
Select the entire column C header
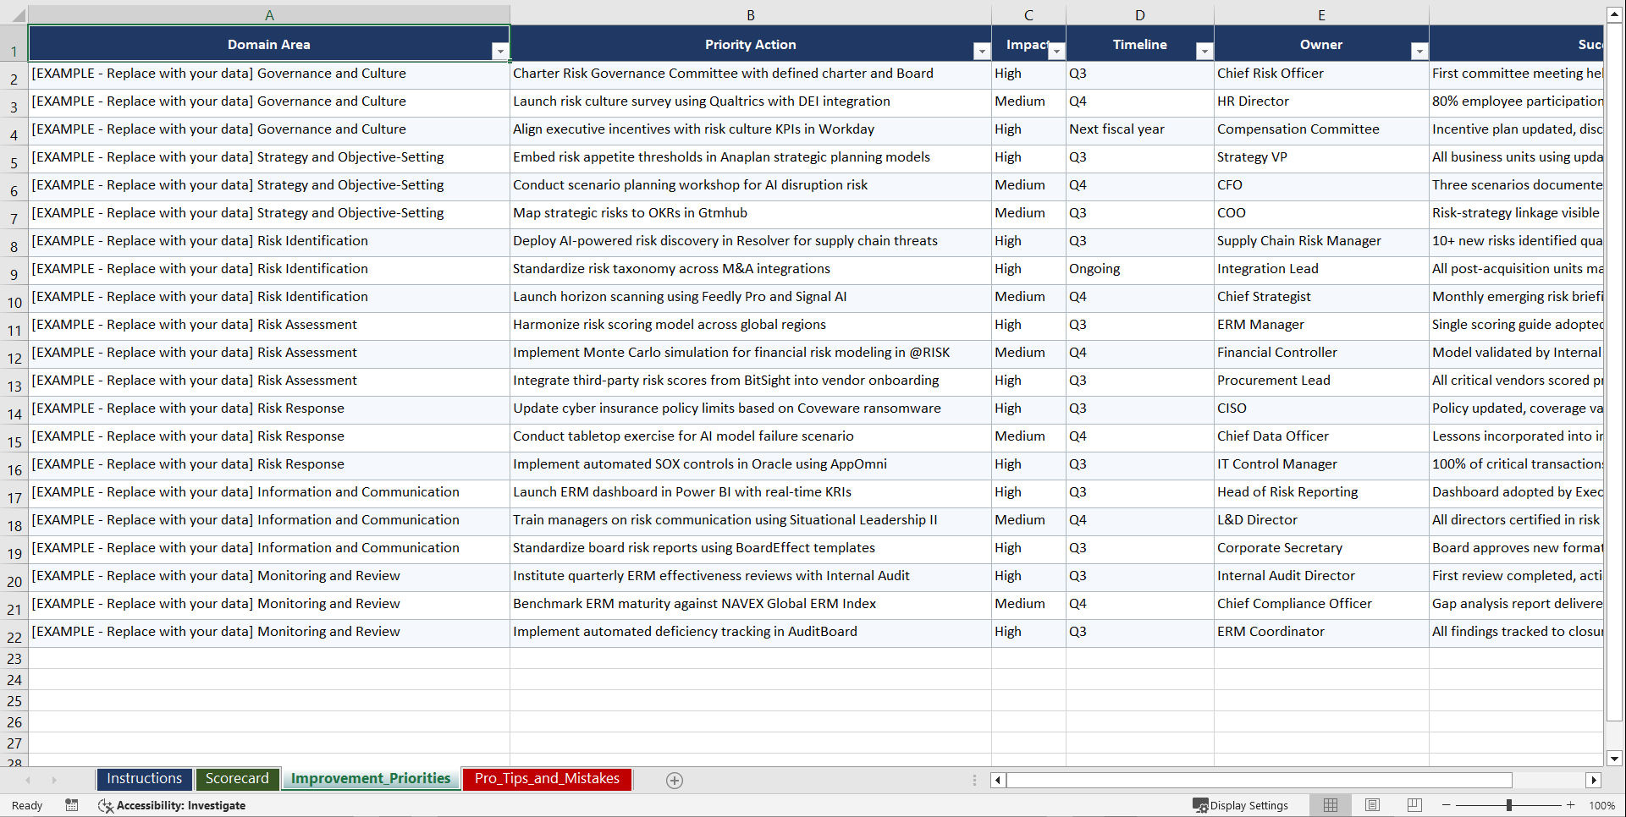[x=1028, y=14]
